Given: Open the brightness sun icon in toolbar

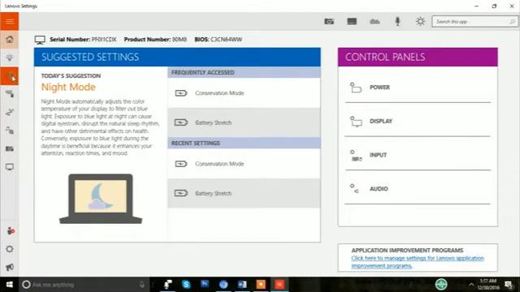Looking at the screenshot, I should click(x=421, y=22).
